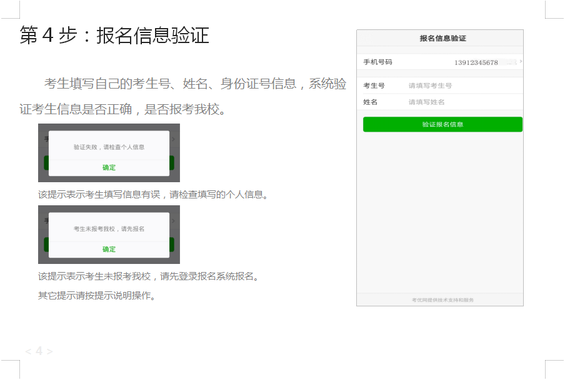This screenshot has width=565, height=380.
Task: Click the 验证失败，请检查个人信息 message text
Action: [109, 147]
